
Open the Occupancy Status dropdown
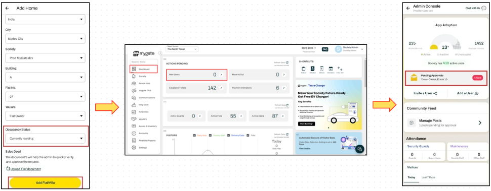point(45,139)
